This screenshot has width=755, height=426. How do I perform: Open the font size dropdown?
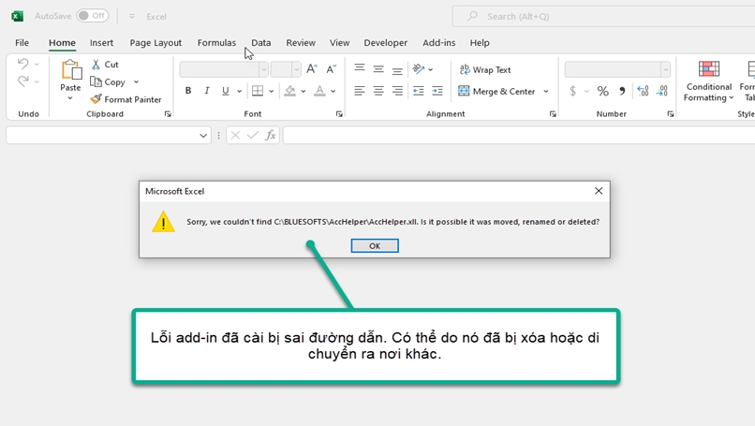click(x=296, y=69)
